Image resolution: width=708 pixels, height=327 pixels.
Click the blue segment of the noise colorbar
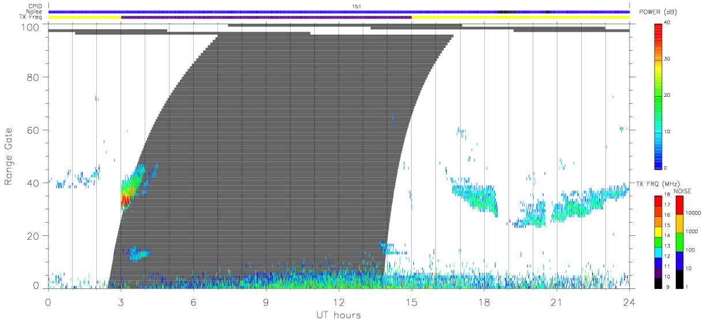(679, 261)
